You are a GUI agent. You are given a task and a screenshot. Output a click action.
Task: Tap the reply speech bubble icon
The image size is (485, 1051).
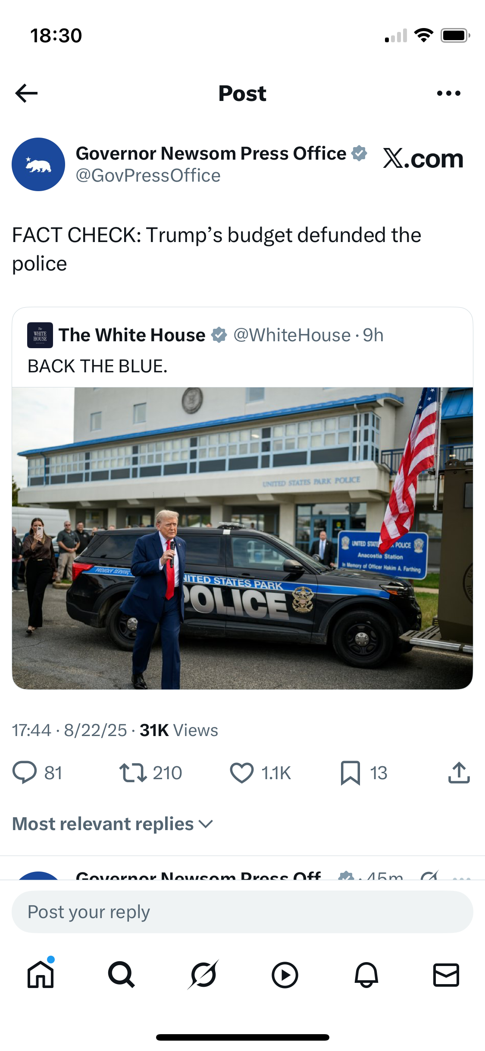coord(25,772)
